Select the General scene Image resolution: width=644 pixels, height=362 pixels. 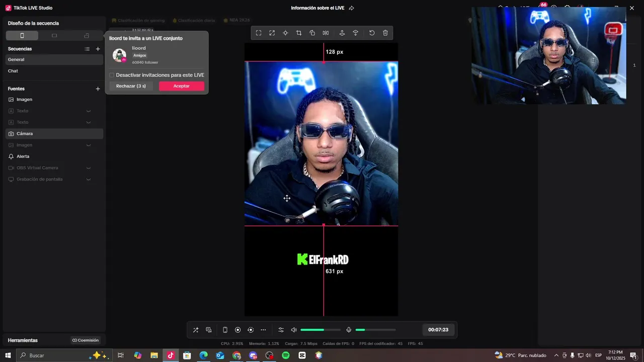[x=54, y=59]
